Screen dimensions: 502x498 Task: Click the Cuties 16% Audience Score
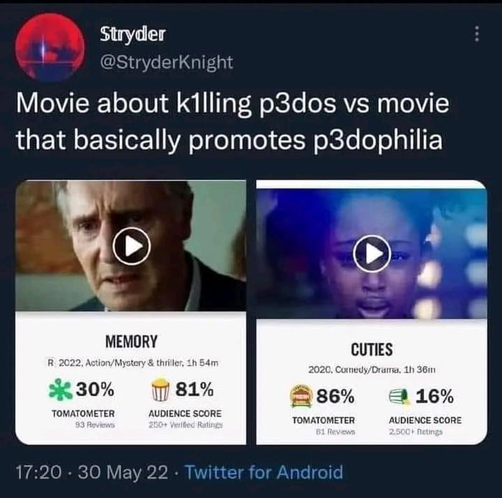(435, 396)
